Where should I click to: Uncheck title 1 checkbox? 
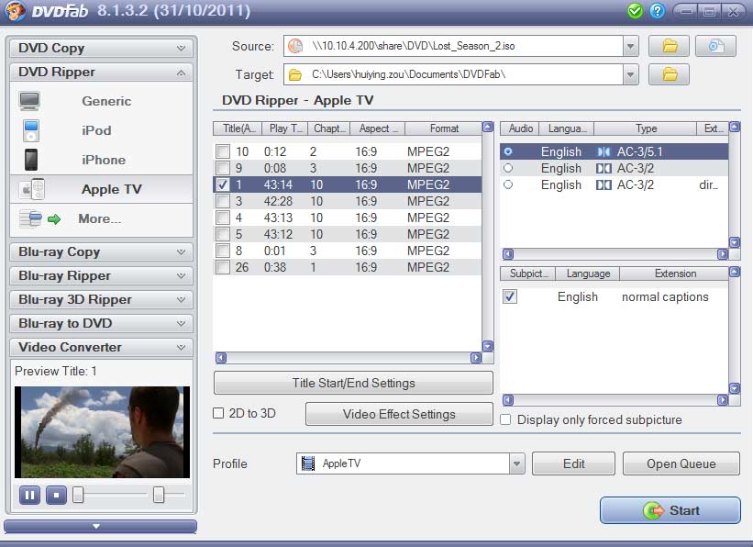tap(223, 184)
